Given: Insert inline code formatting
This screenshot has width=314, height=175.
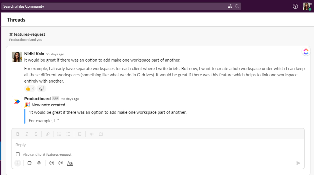Looking at the screenshot, I should (x=91, y=134).
